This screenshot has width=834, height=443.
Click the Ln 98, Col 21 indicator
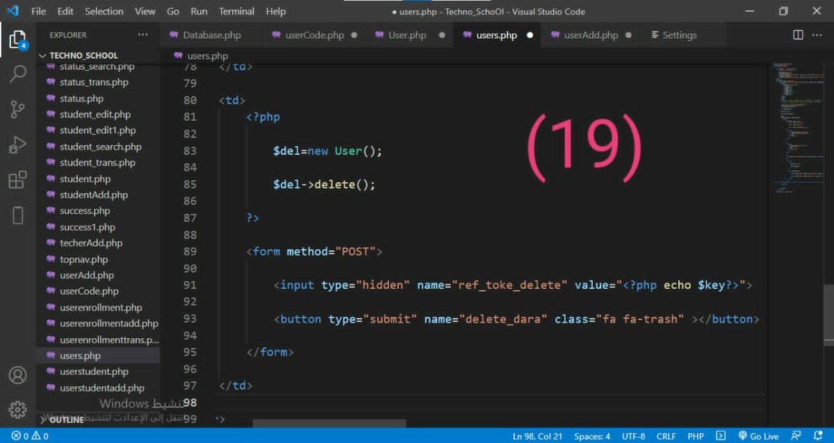tap(537, 436)
